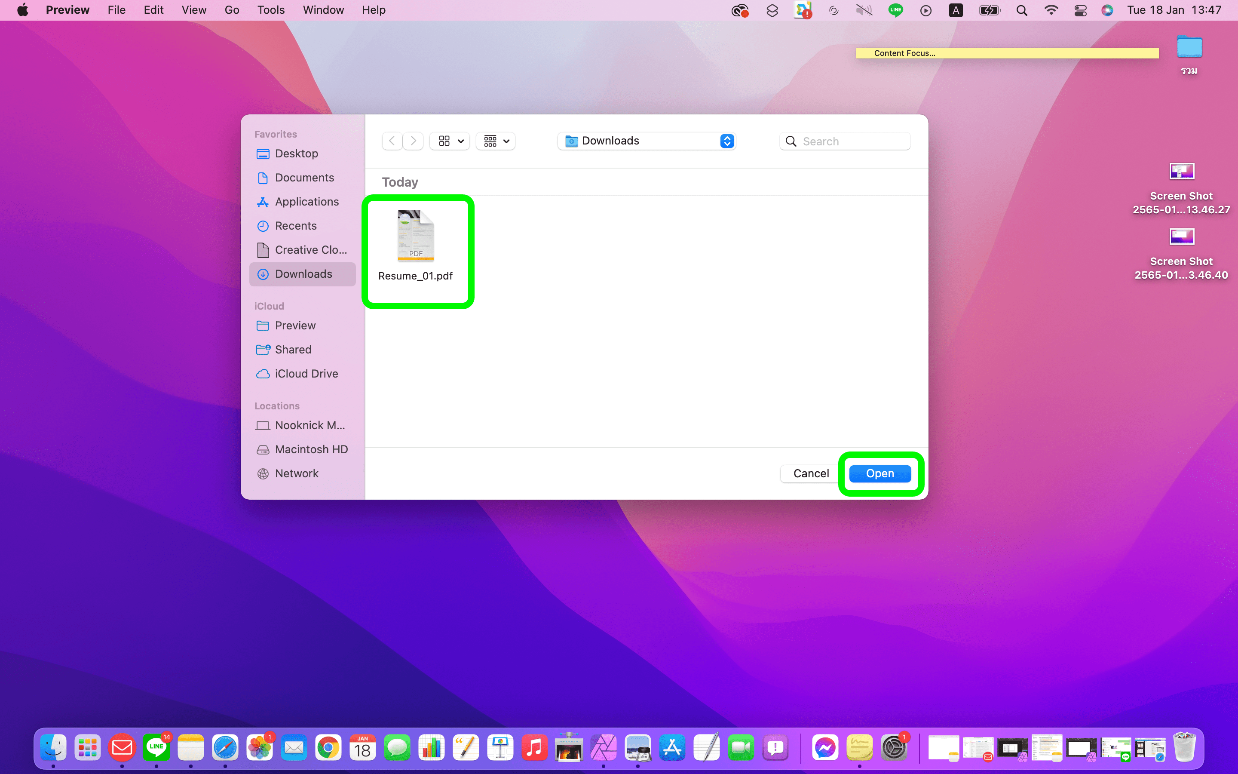
Task: Open Recents in the sidebar
Action: [295, 226]
